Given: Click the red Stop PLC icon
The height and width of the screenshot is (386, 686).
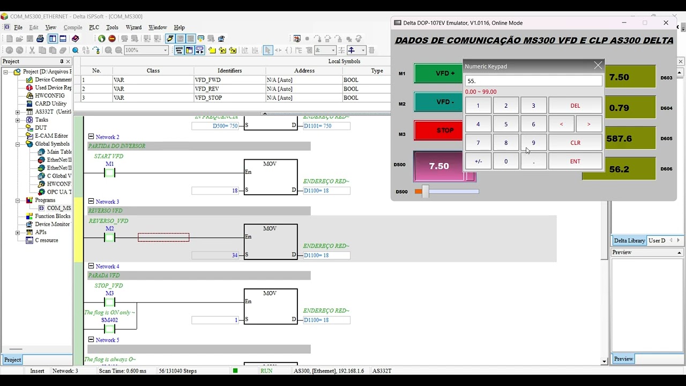Looking at the screenshot, I should click(x=112, y=39).
